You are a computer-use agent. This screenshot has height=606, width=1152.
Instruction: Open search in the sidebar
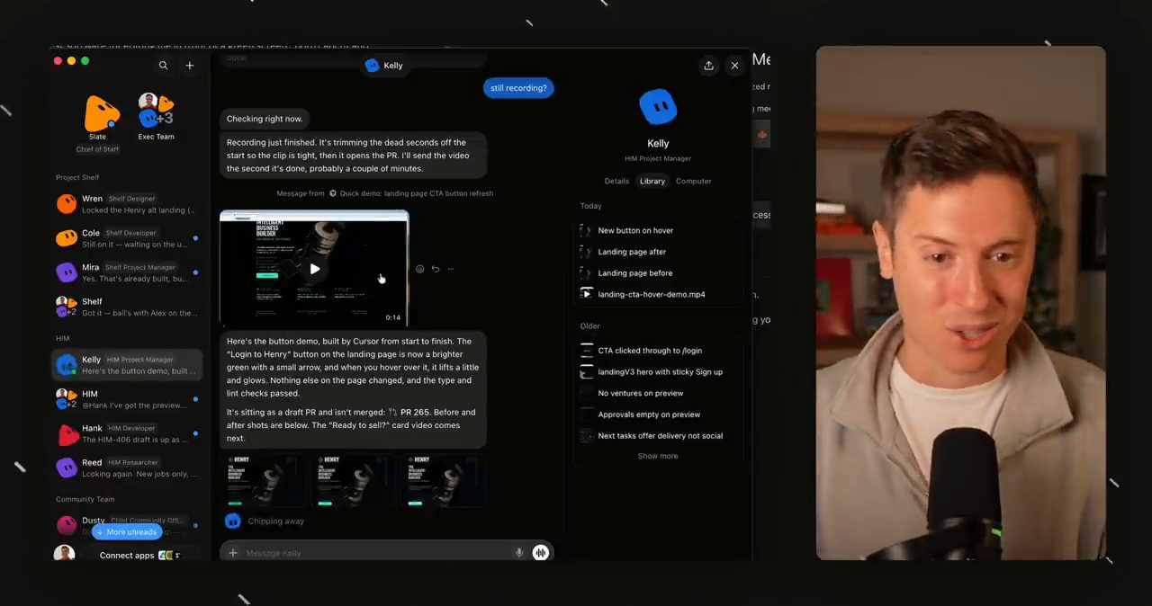[163, 66]
